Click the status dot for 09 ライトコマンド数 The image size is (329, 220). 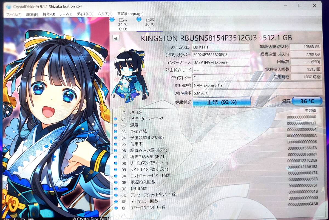point(115,170)
